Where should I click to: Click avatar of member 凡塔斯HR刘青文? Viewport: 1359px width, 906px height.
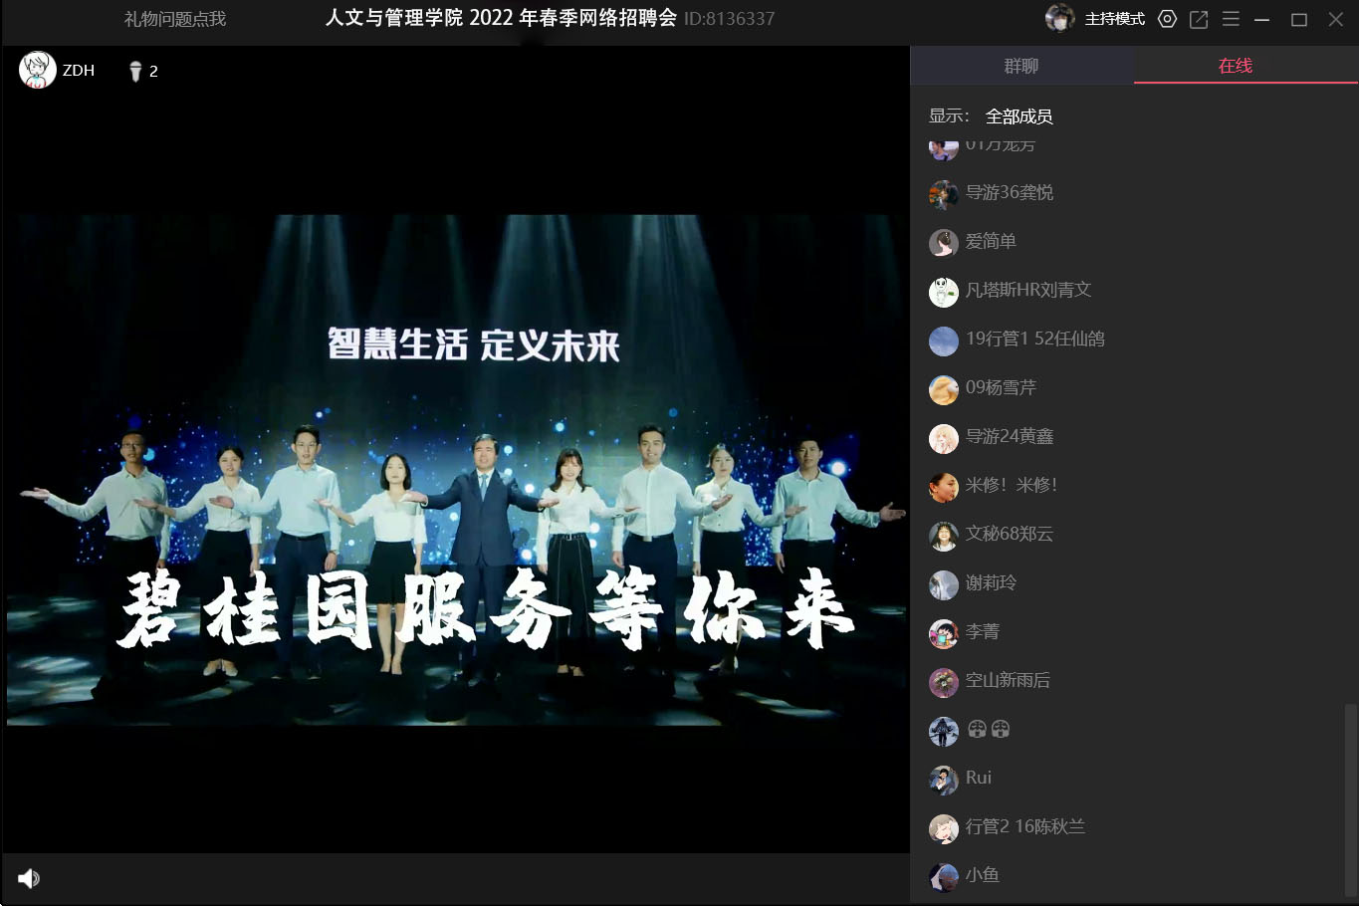point(943,291)
